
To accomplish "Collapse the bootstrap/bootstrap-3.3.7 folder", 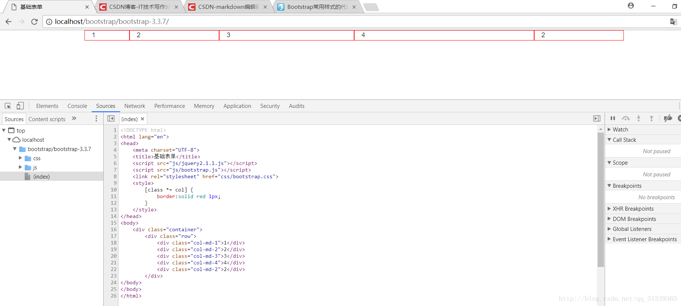I will [x=15, y=149].
